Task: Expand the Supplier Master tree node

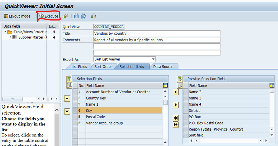Action: (10, 37)
